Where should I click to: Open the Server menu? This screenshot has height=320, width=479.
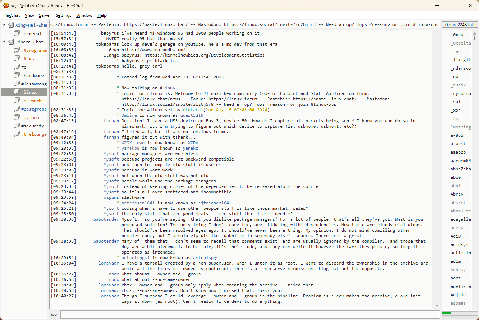click(45, 15)
